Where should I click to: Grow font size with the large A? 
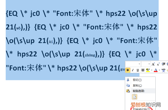153,64
